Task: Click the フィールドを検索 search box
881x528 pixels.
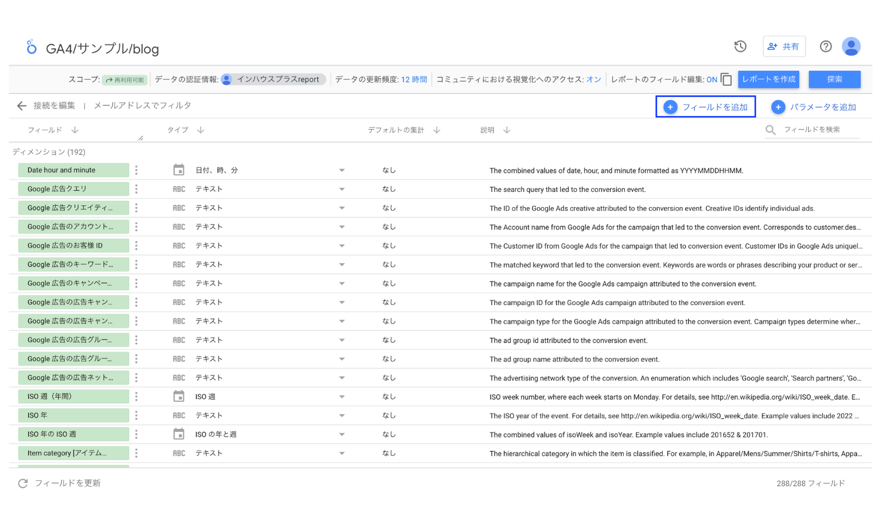Action: [819, 130]
